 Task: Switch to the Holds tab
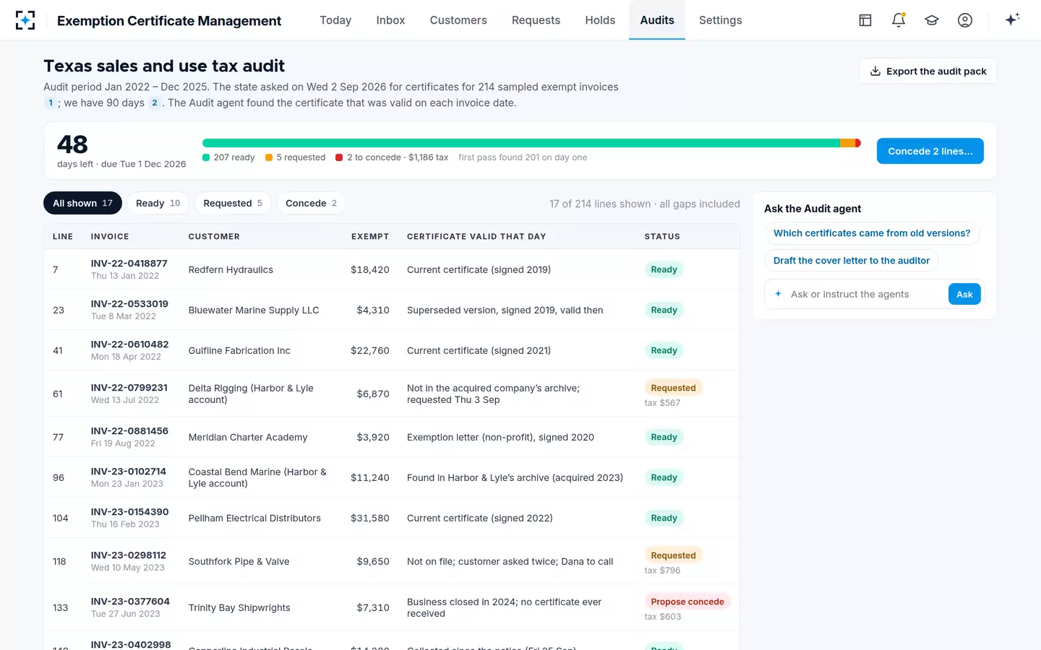point(600,20)
